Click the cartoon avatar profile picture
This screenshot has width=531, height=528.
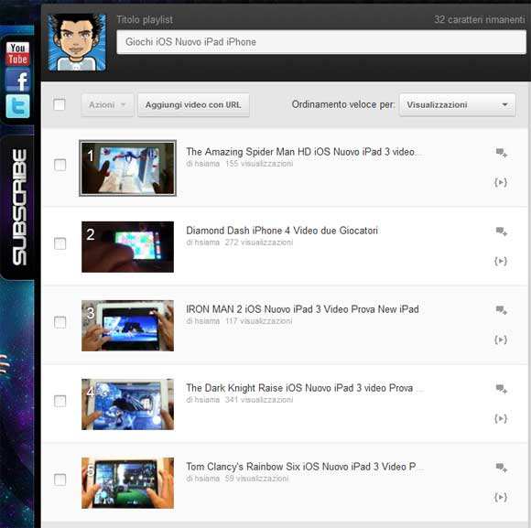click(77, 42)
